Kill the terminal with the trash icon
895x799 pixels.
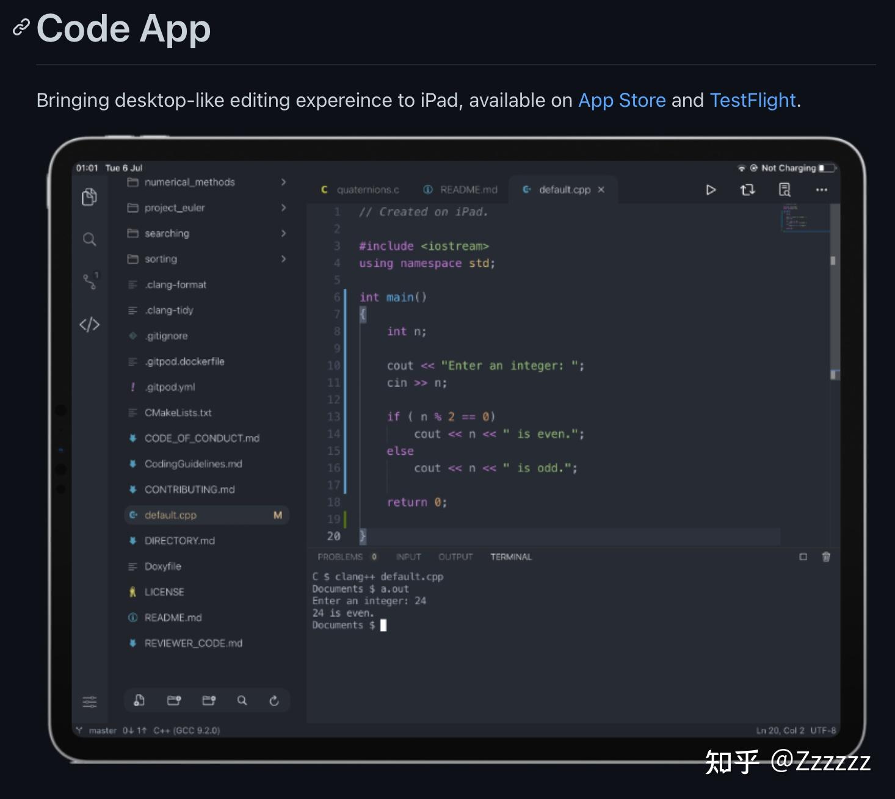click(x=825, y=557)
